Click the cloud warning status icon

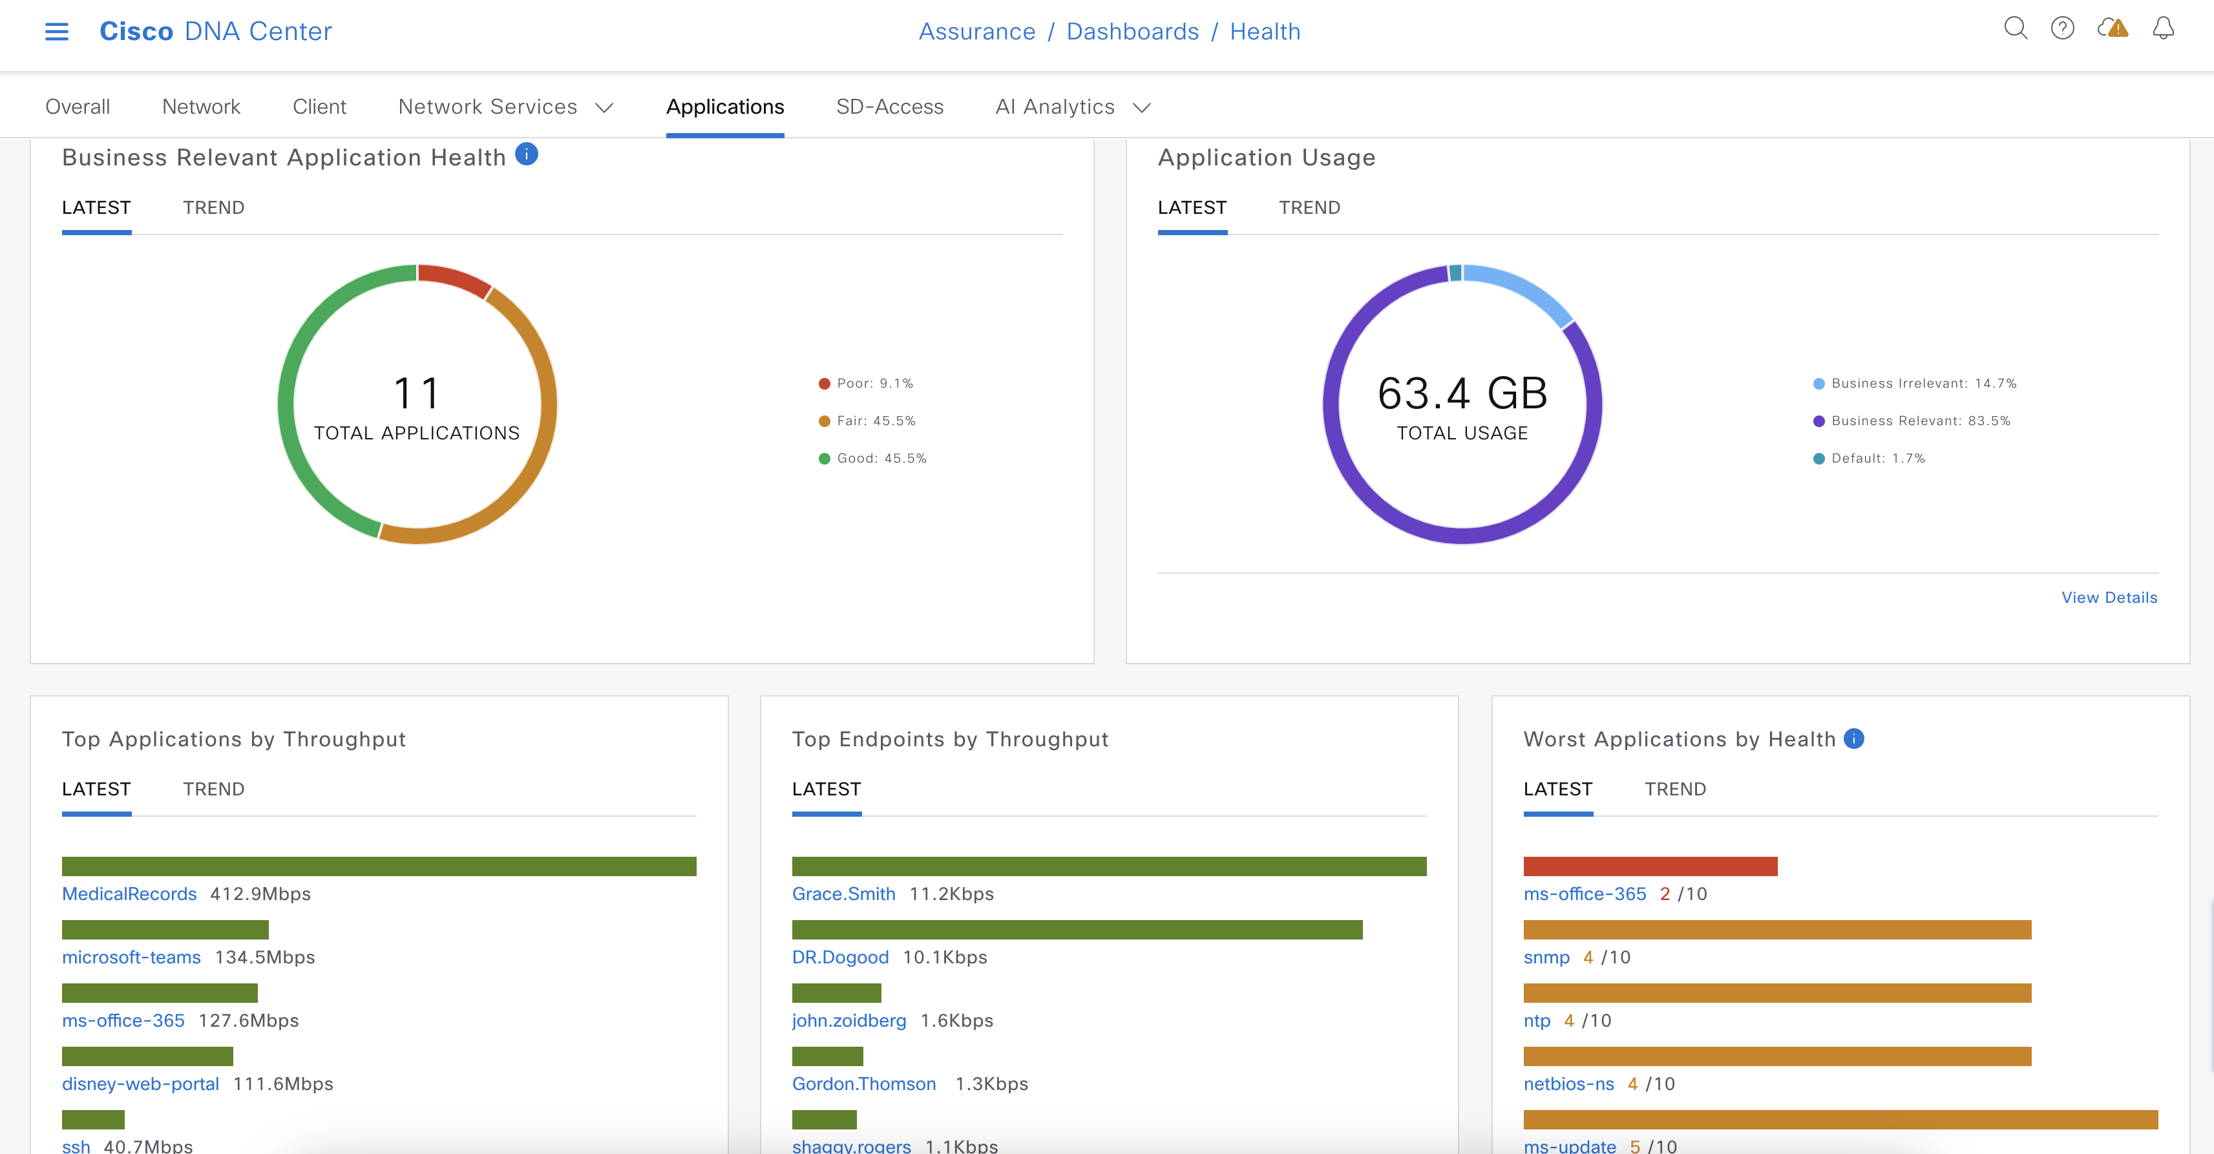(x=2113, y=28)
